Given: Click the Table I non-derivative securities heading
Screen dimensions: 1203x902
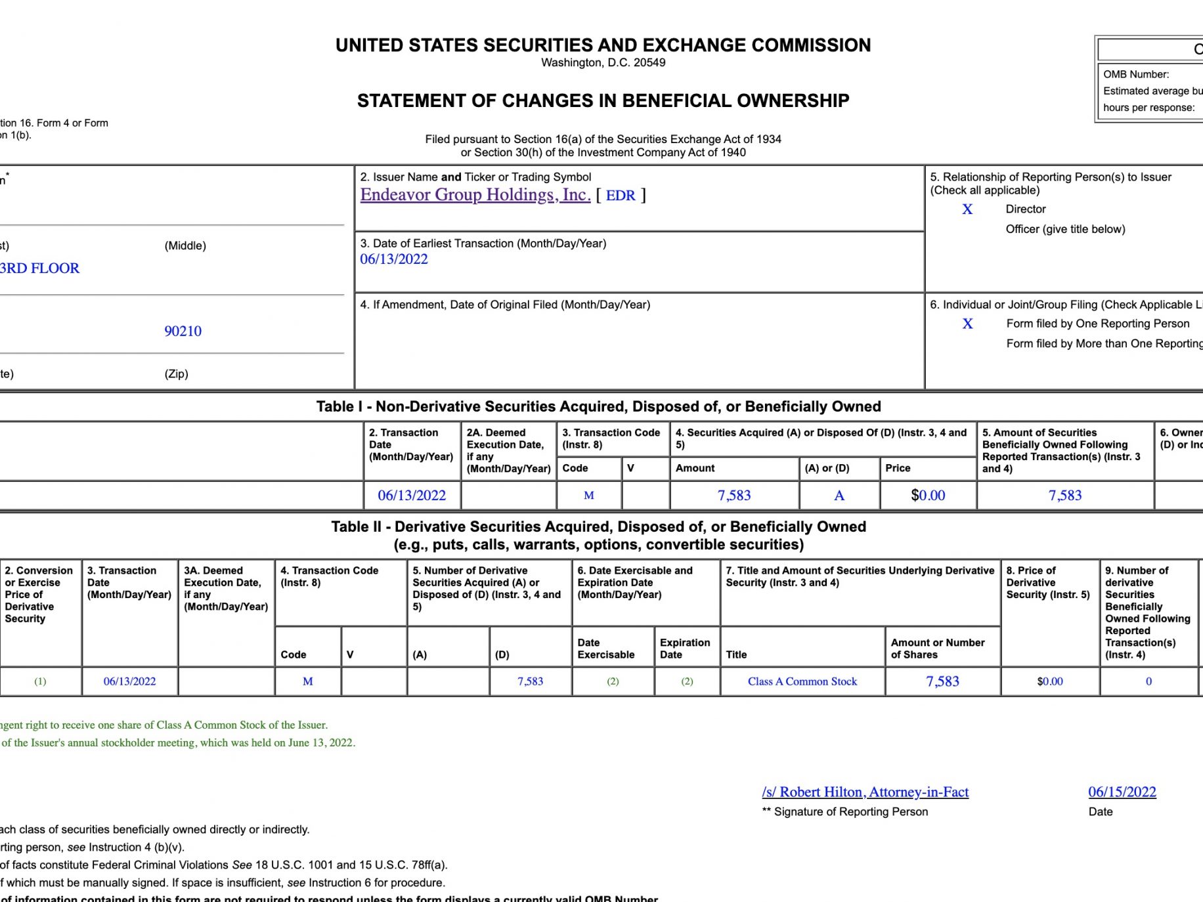Looking at the screenshot, I should 598,406.
